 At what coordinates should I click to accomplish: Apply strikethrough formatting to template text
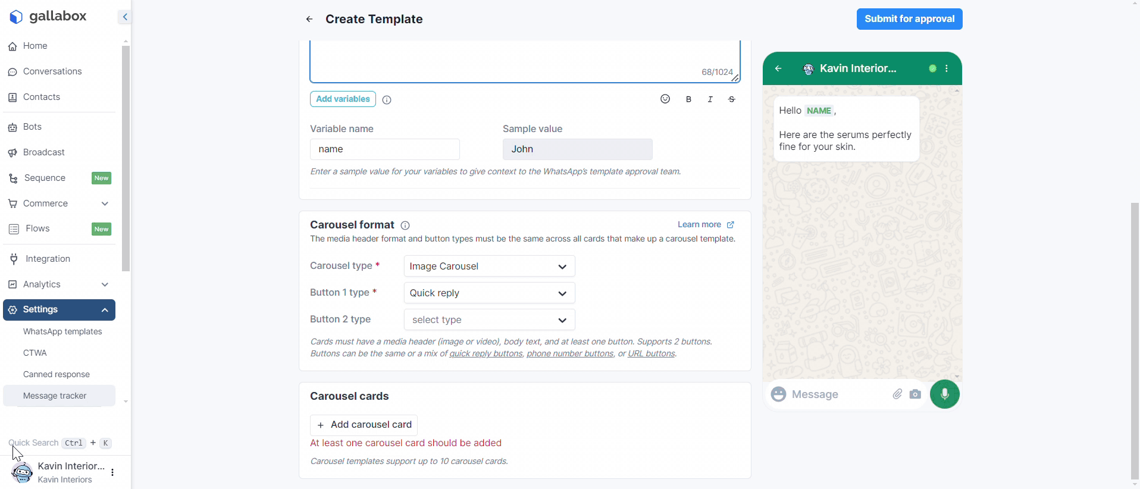pos(732,99)
